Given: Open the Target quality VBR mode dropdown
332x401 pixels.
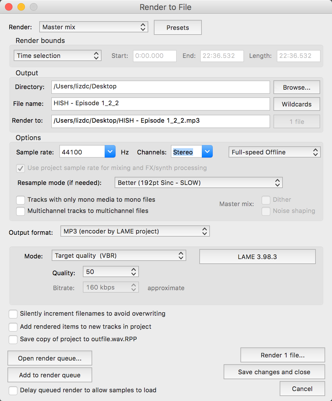Looking at the screenshot, I should click(119, 256).
